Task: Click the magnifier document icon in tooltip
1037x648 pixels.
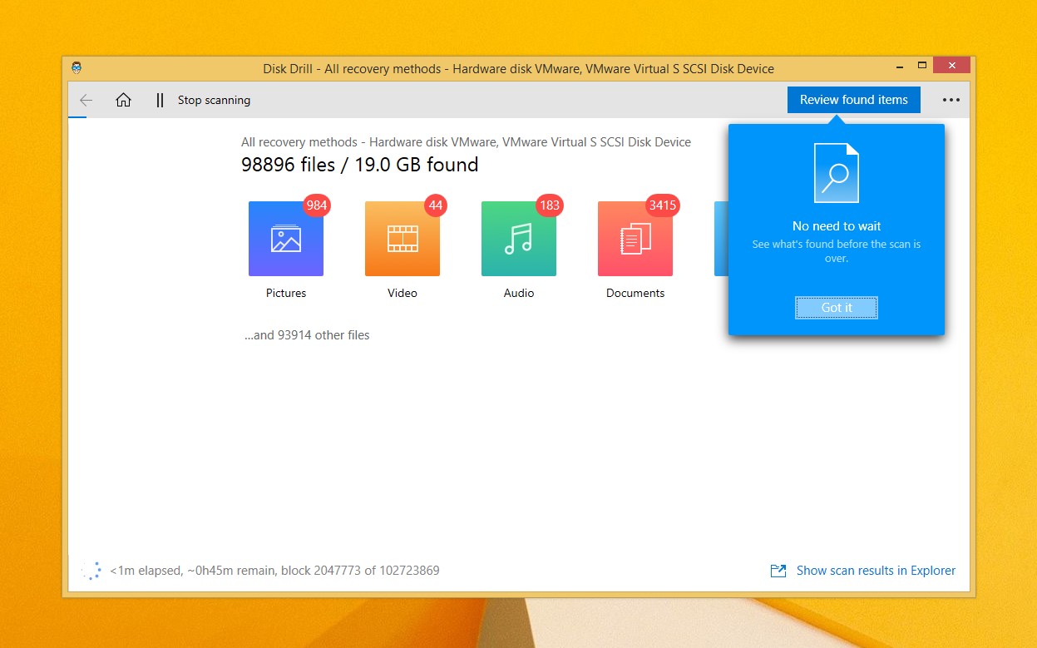Action: [837, 173]
